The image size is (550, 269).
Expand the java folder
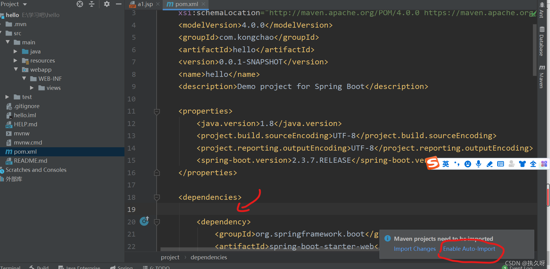click(15, 51)
